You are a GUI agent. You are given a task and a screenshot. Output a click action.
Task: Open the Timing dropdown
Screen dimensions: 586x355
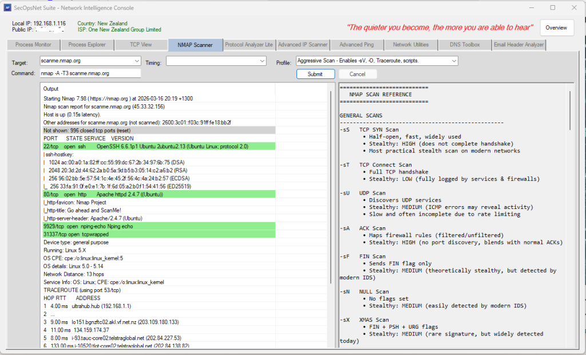[x=262, y=61]
